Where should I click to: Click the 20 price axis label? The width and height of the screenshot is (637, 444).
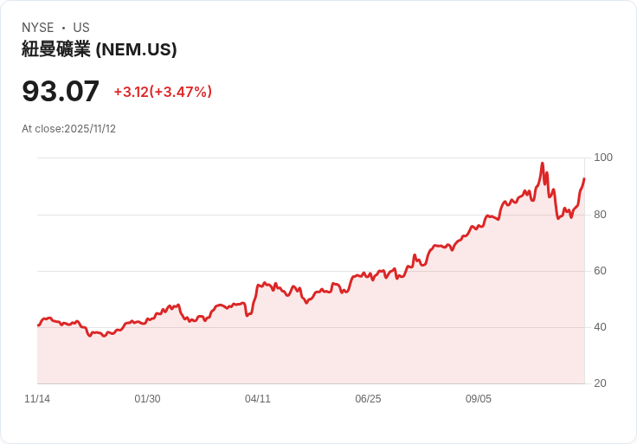600,383
